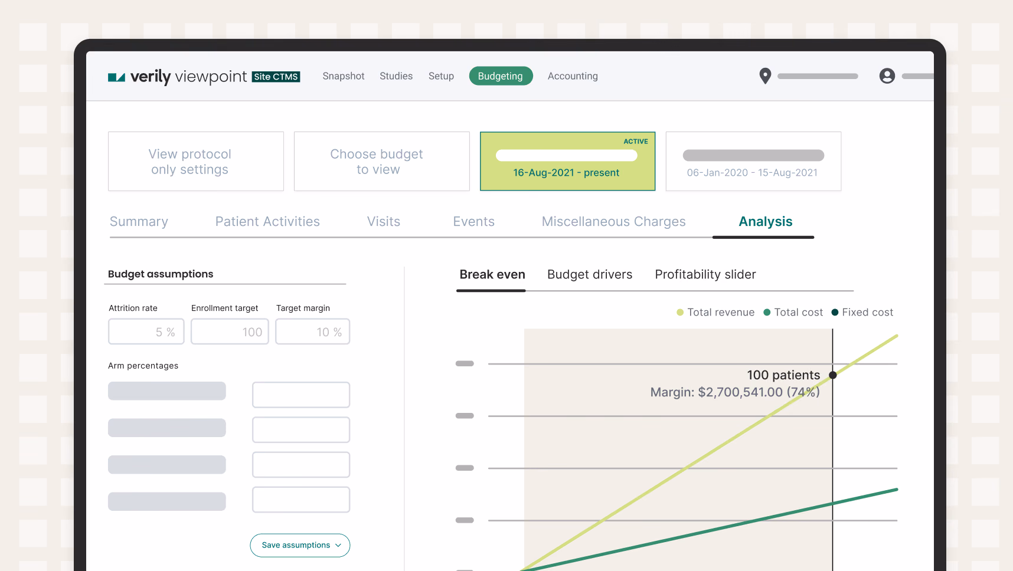This screenshot has width=1013, height=571.
Task: Click the Fixed cost legend dot
Action: click(x=835, y=313)
